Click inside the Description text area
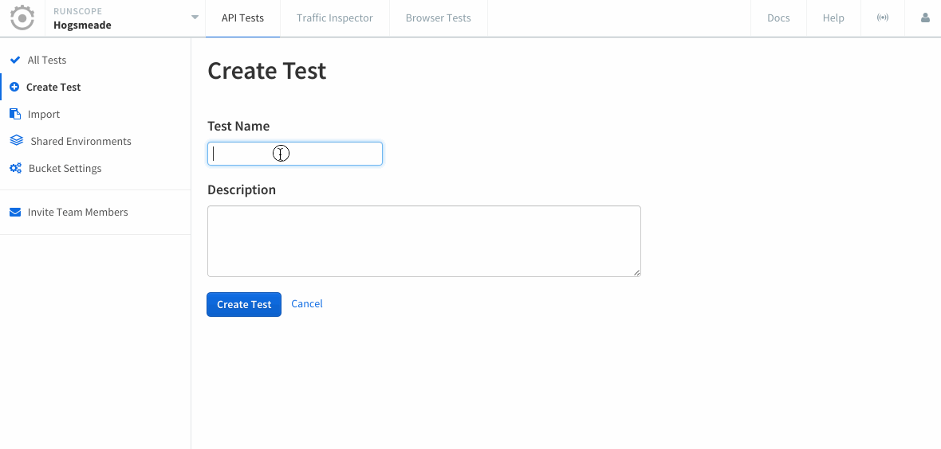941x449 pixels. [x=424, y=241]
